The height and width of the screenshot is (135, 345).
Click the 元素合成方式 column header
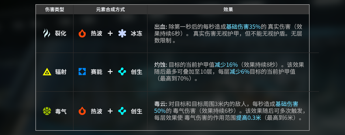tap(110, 10)
